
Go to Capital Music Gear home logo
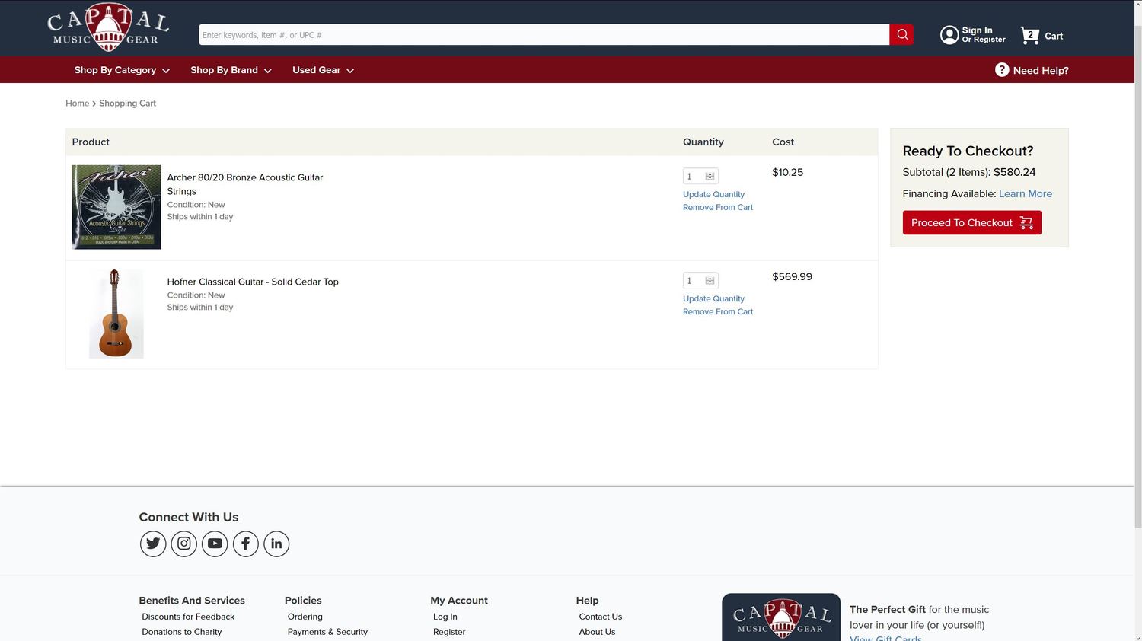[x=108, y=28]
